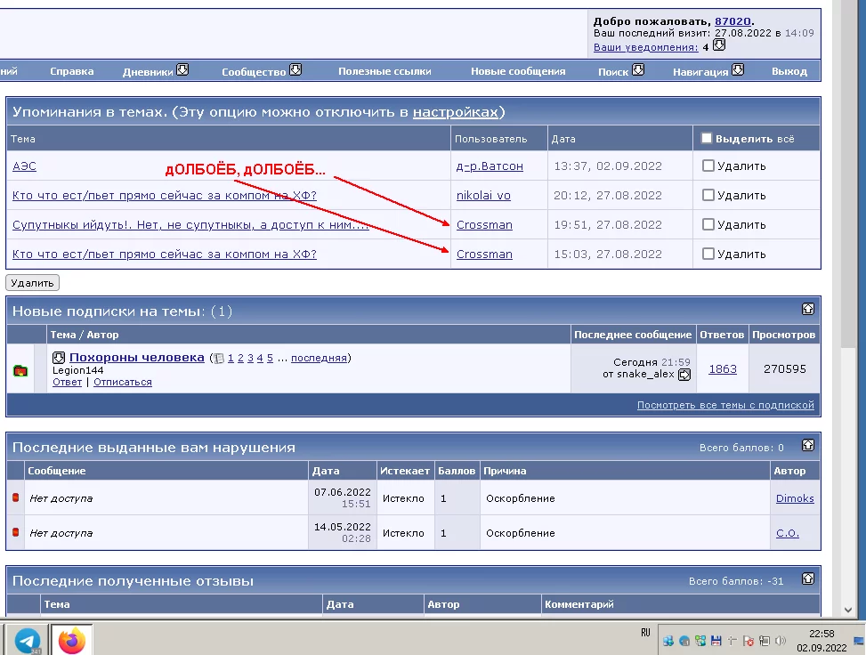Screen dimensions: 866x655
Task: Click the Firefox taskbar icon
Action: click(71, 640)
